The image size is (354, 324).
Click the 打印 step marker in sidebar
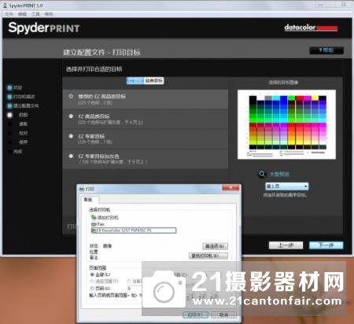[9, 115]
